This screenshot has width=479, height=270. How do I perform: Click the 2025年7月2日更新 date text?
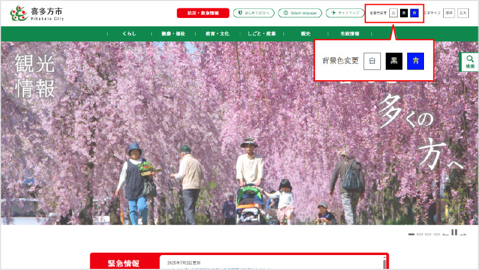(x=184, y=263)
